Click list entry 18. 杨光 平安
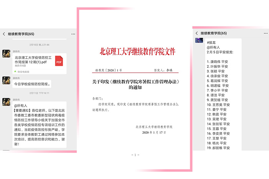The height and width of the screenshot is (179, 269). 216,143
